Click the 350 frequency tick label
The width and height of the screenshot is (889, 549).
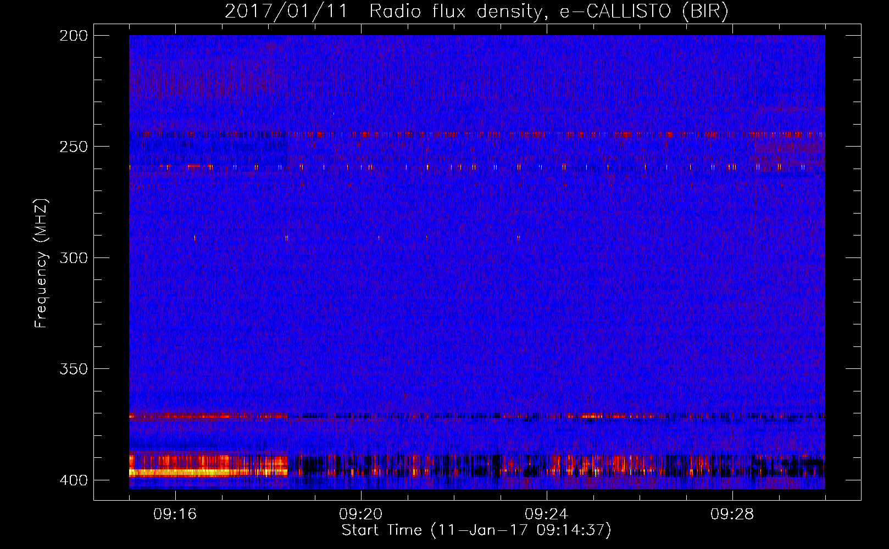tap(74, 369)
